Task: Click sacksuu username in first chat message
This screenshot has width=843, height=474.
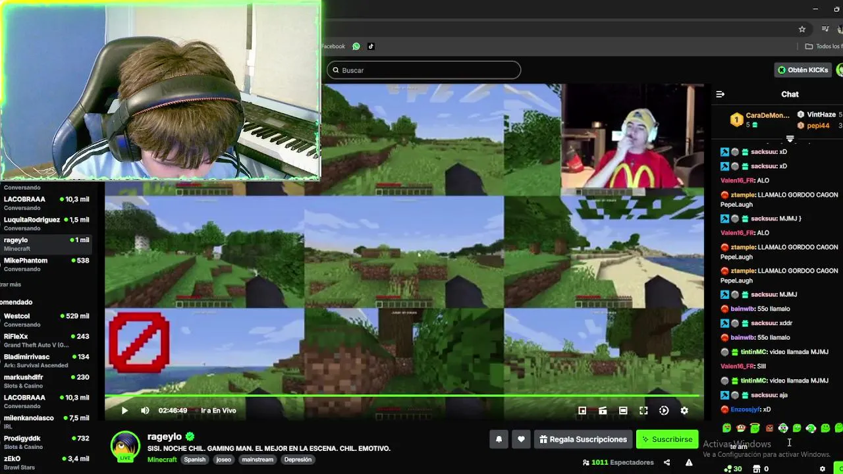Action: coord(764,151)
